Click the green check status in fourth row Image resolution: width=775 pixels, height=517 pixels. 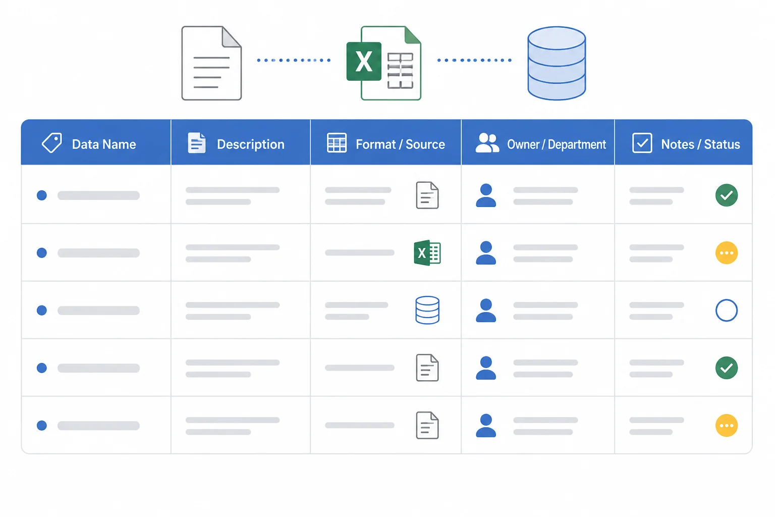727,368
